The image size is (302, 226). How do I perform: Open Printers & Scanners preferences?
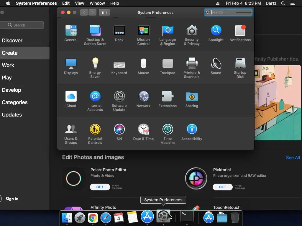pos(192,68)
